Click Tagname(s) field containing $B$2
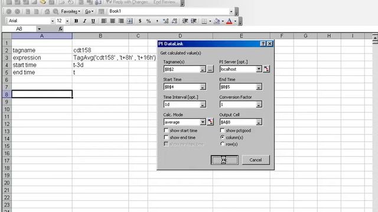Screen dimensions: 378x212 182,69
